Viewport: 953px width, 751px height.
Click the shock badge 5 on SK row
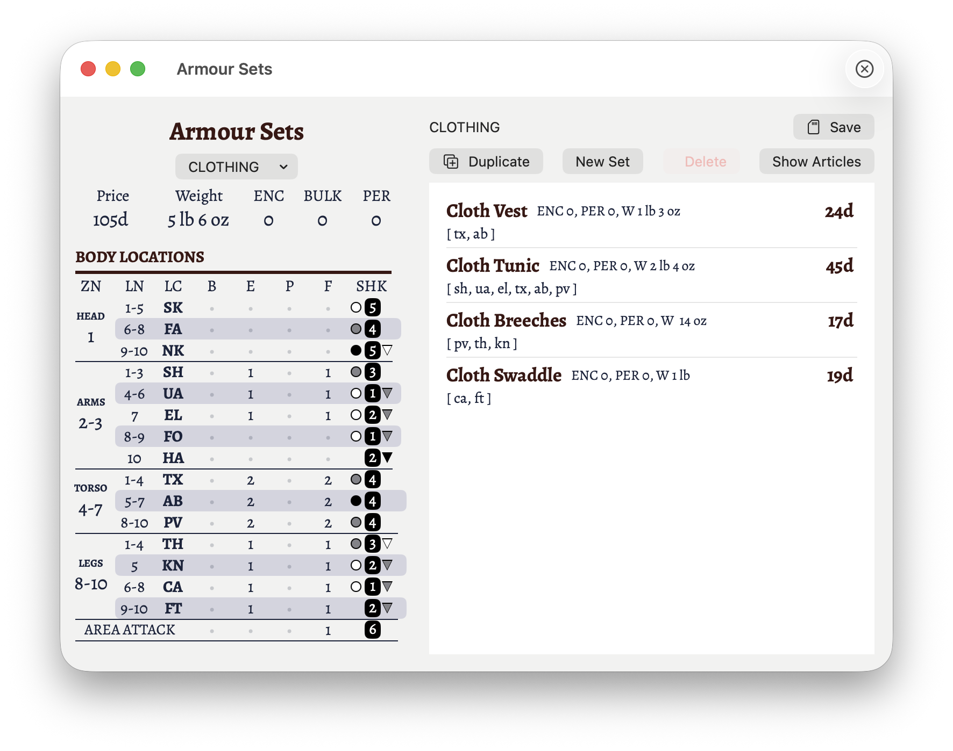[373, 307]
